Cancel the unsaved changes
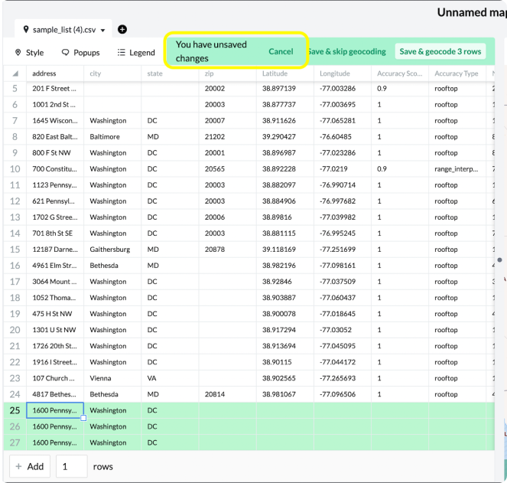This screenshot has width=507, height=483. point(281,51)
